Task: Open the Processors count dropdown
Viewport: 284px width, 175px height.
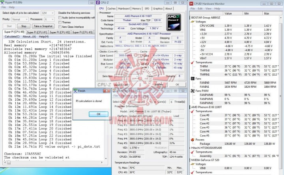Action: [49, 19]
